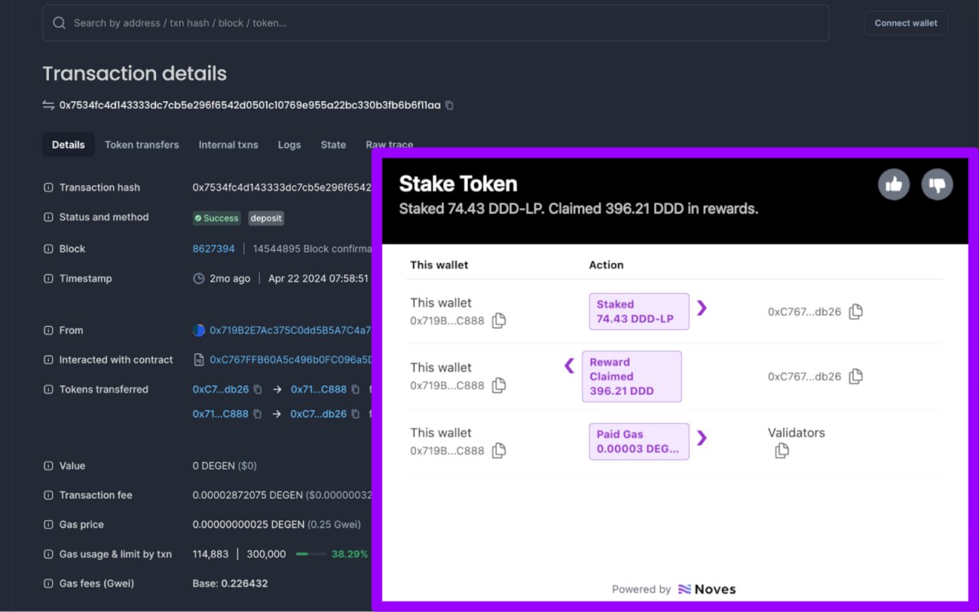Select the Details tab
The width and height of the screenshot is (979, 612).
[x=68, y=145]
